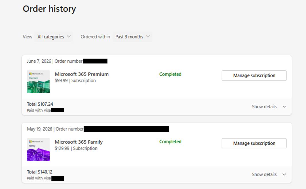Manage subscription for Microsoft 365 Family

254,143
